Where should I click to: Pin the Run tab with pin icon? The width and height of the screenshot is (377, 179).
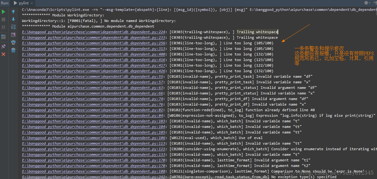tap(3, 46)
